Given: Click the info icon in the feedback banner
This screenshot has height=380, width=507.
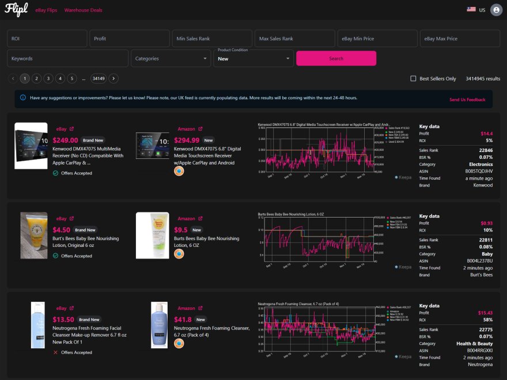Looking at the screenshot, I should (23, 97).
